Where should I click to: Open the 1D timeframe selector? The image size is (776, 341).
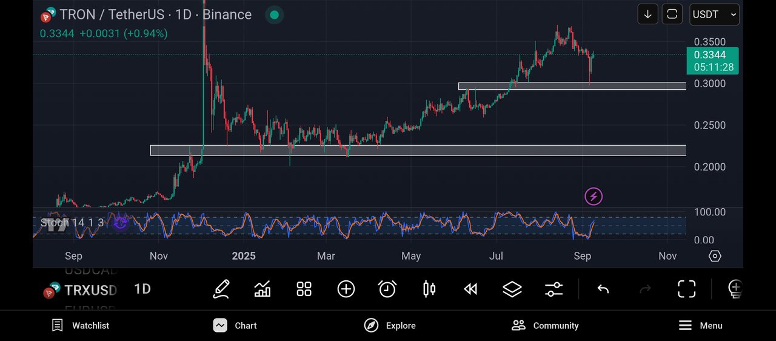(142, 289)
